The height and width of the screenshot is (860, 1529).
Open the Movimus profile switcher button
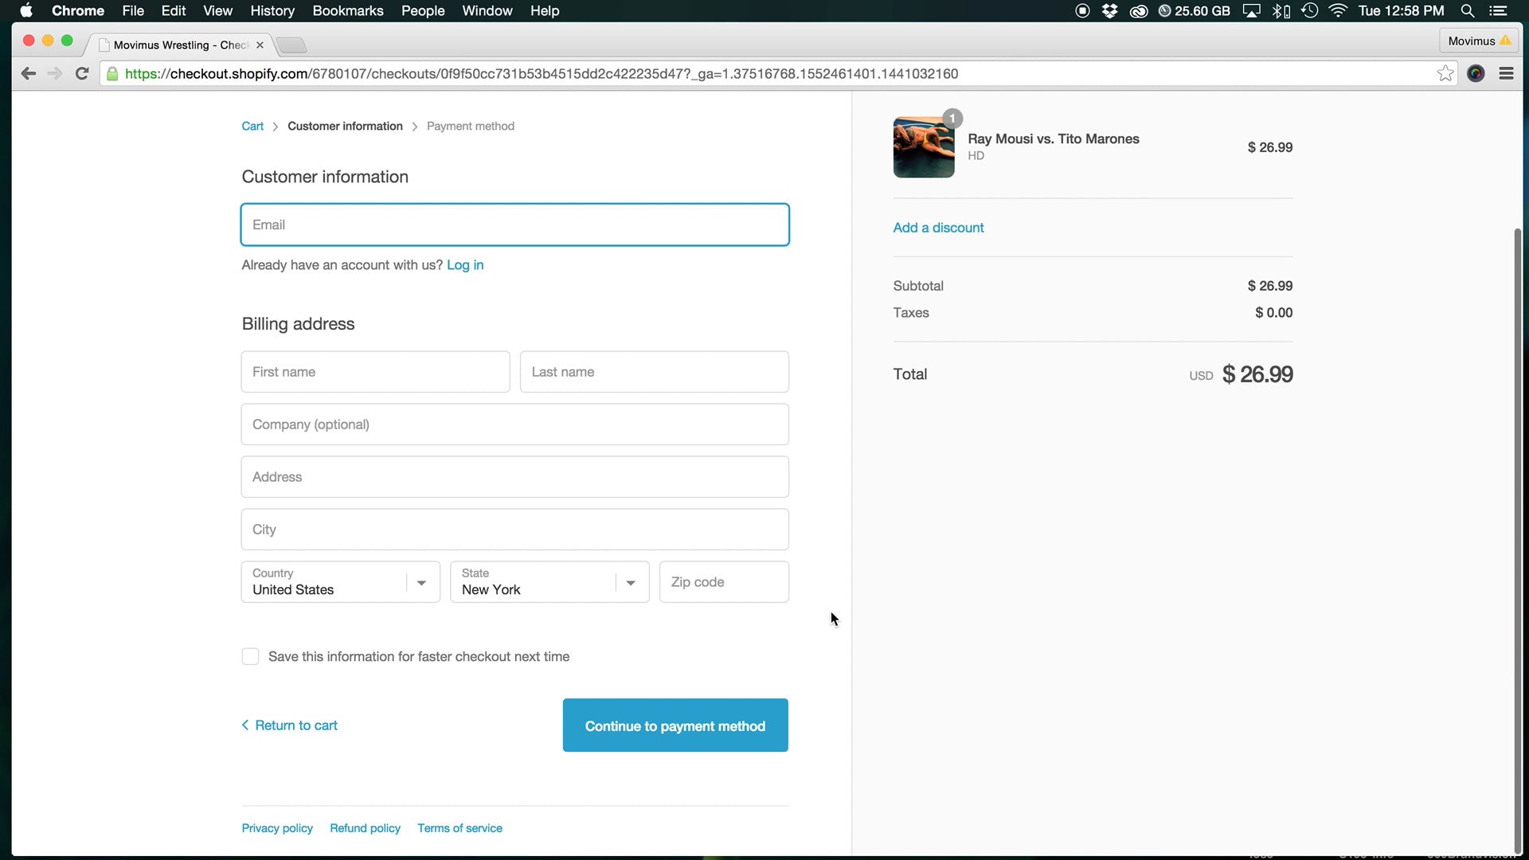(x=1479, y=41)
